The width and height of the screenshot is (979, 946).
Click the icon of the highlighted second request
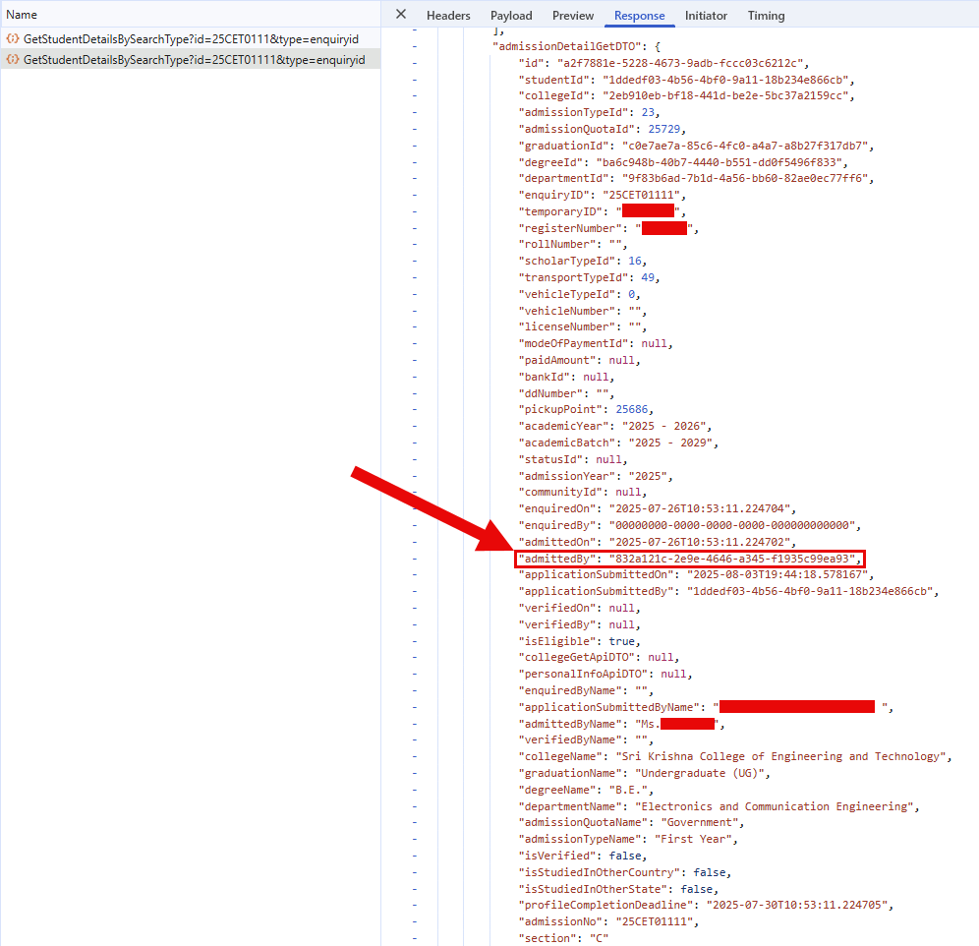13,60
